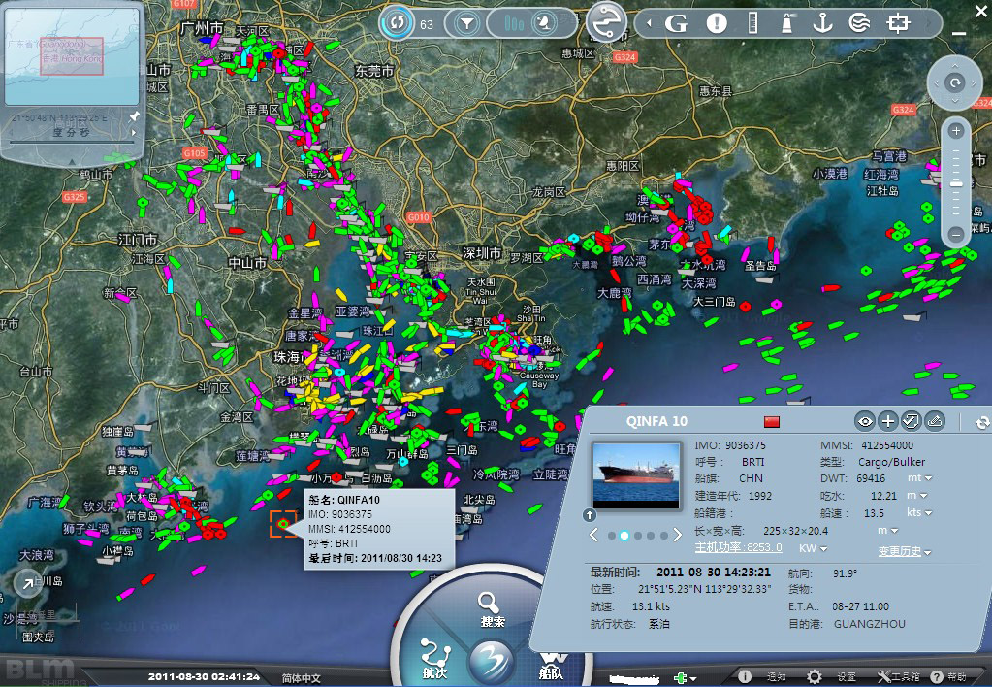This screenshot has width=992, height=687.
Task: Select the second highlighted photo dot
Action: pyautogui.click(x=624, y=536)
